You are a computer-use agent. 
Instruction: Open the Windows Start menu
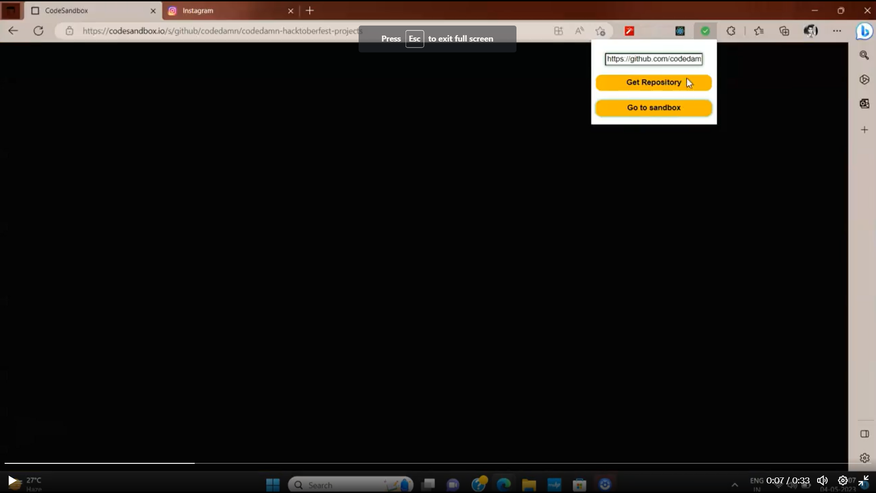(273, 484)
